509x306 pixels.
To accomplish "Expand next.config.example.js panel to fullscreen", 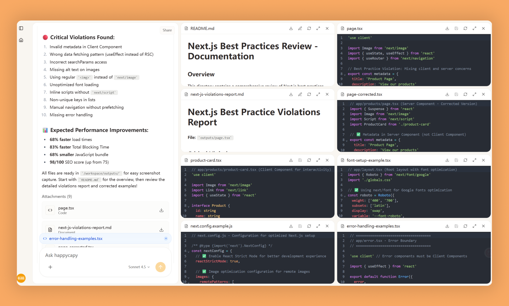I will click(318, 226).
